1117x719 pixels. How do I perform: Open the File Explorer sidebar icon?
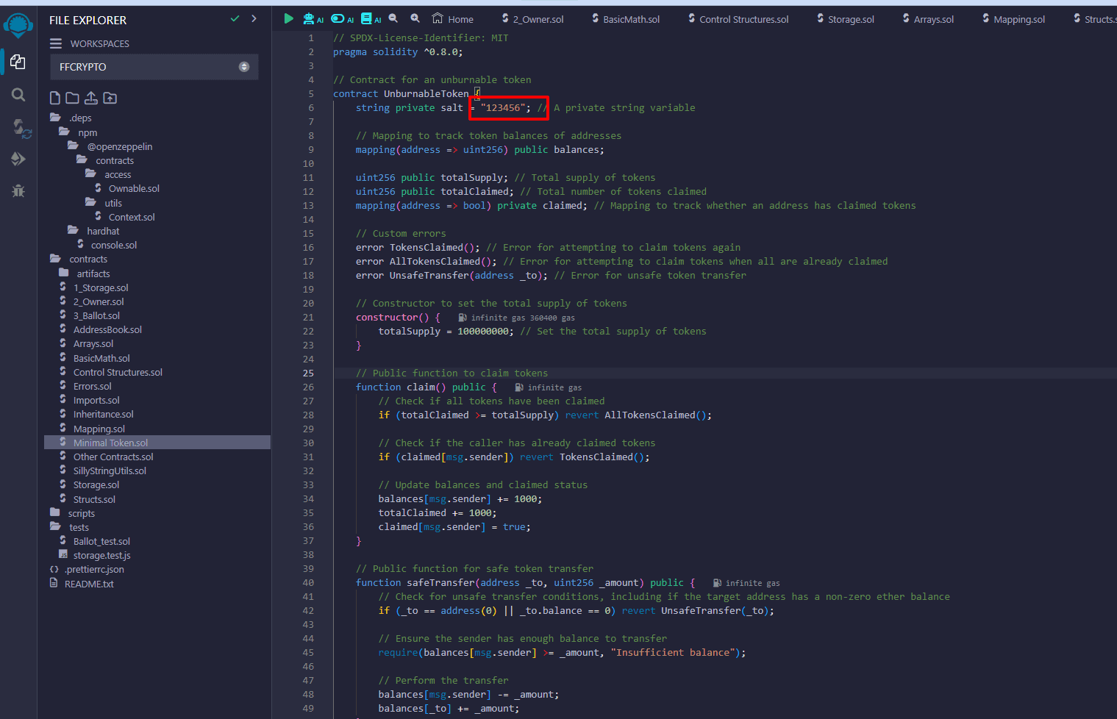pyautogui.click(x=18, y=62)
